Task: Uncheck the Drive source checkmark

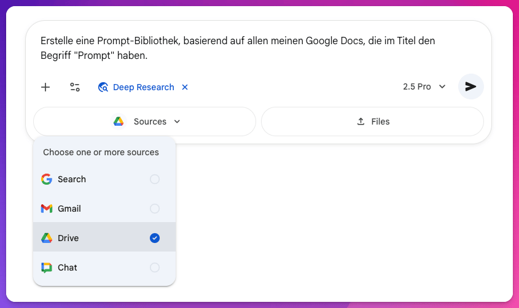Action: coord(155,238)
